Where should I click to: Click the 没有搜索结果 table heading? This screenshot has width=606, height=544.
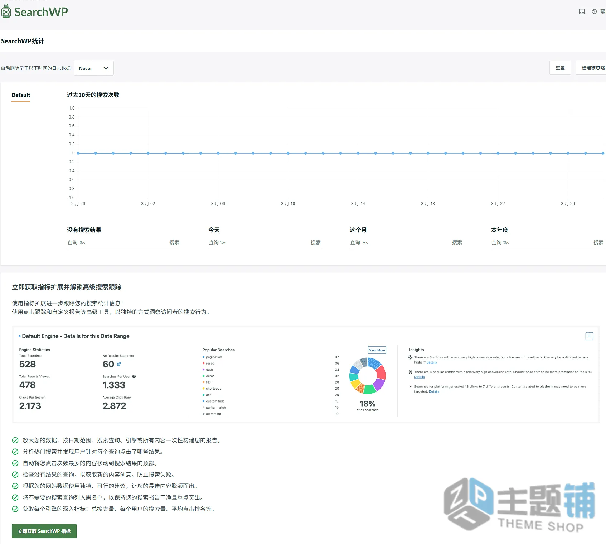84,230
